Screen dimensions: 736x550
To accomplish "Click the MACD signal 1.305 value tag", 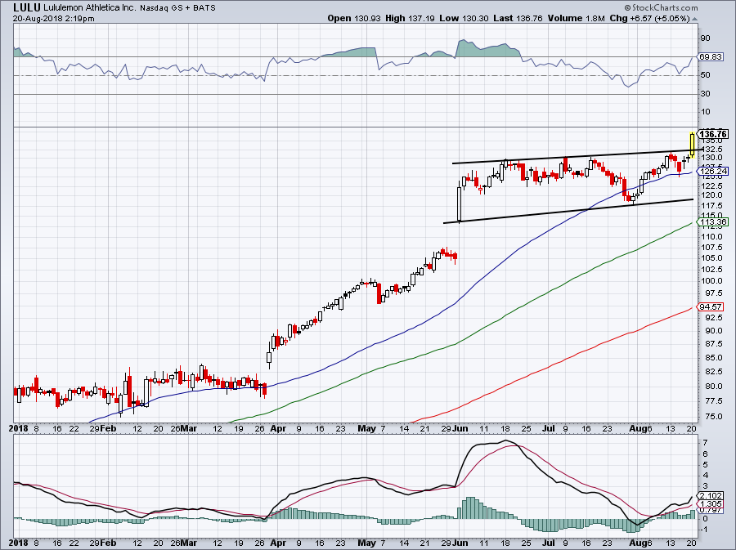I will coord(711,503).
